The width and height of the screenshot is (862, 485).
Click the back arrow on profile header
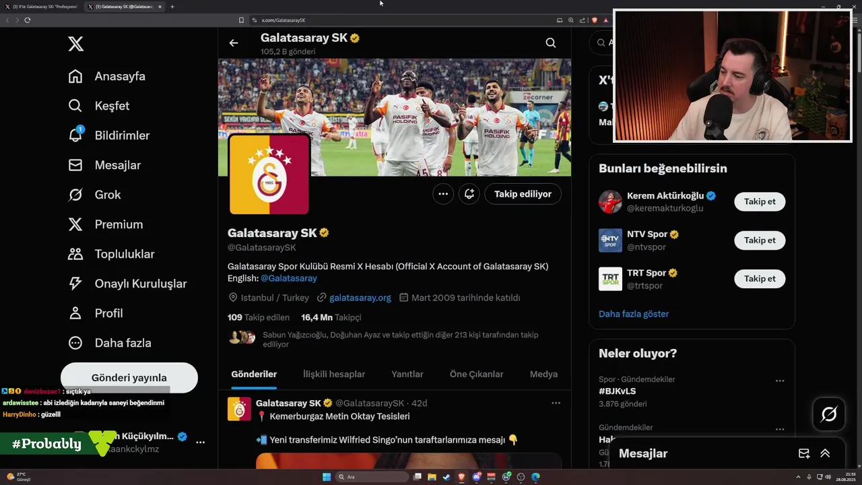click(234, 43)
